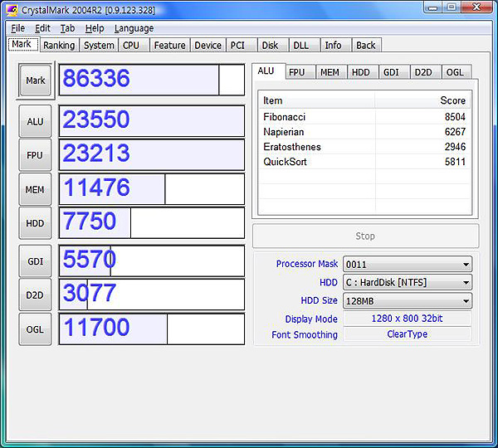This screenshot has width=498, height=448.
Task: Switch to the Disk tab
Action: tap(273, 45)
